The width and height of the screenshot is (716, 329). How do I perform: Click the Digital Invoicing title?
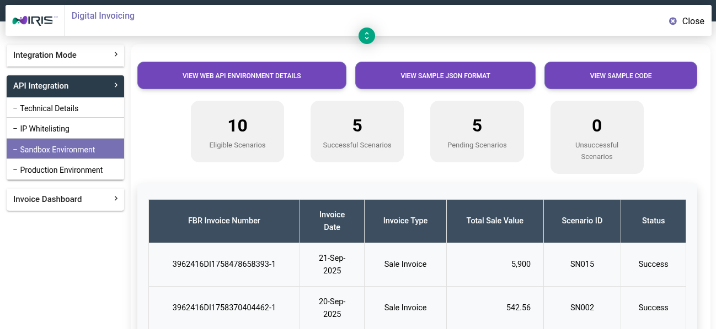point(103,15)
